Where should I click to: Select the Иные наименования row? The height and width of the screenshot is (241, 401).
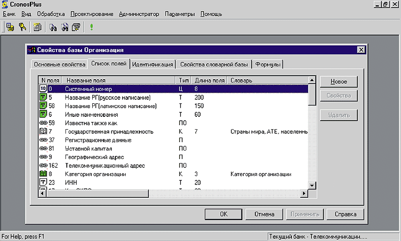173,114
